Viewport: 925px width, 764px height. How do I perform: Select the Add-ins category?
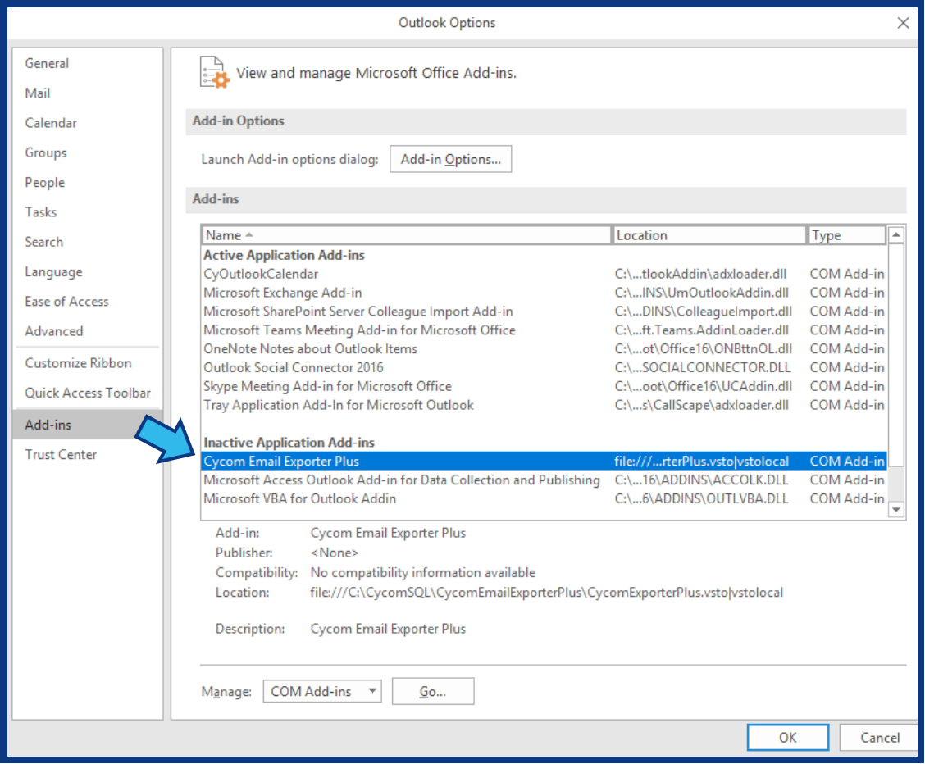tap(87, 425)
